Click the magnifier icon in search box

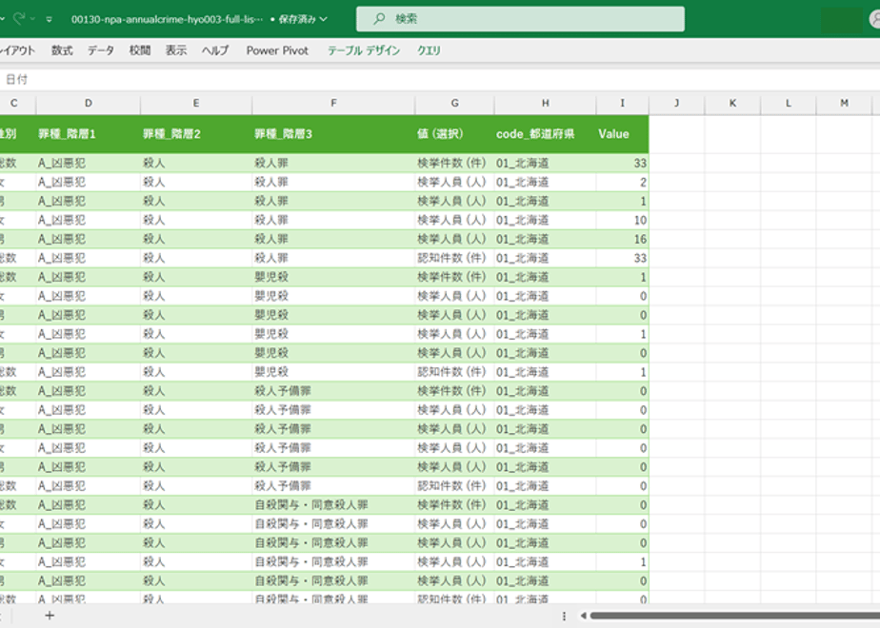[379, 18]
